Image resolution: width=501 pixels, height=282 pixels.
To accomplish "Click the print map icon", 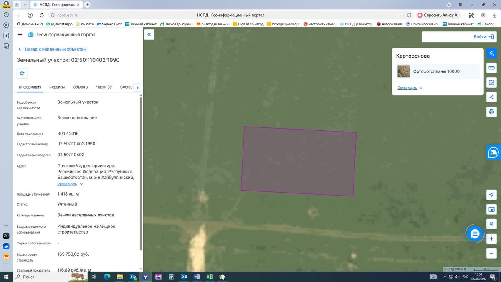I will click(x=491, y=112).
